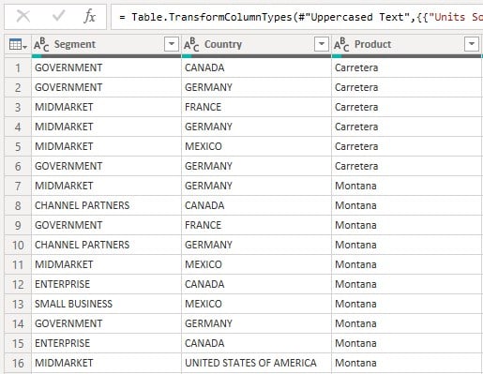The image size is (483, 374).
Task: Click Montana cell in row 7
Action: point(407,186)
